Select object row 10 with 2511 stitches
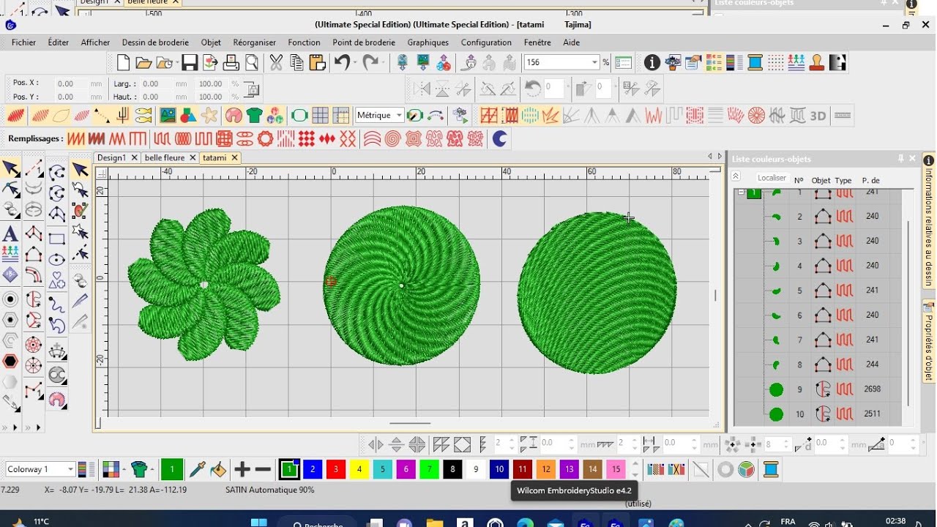The height and width of the screenshot is (527, 937). coord(818,414)
